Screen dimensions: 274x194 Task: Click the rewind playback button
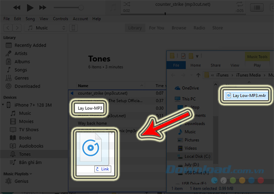[17, 8]
